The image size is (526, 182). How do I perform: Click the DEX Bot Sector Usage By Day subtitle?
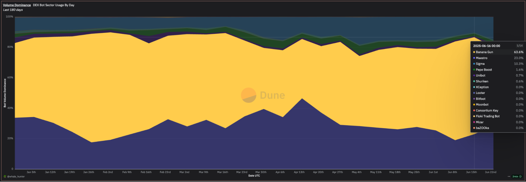click(54, 5)
